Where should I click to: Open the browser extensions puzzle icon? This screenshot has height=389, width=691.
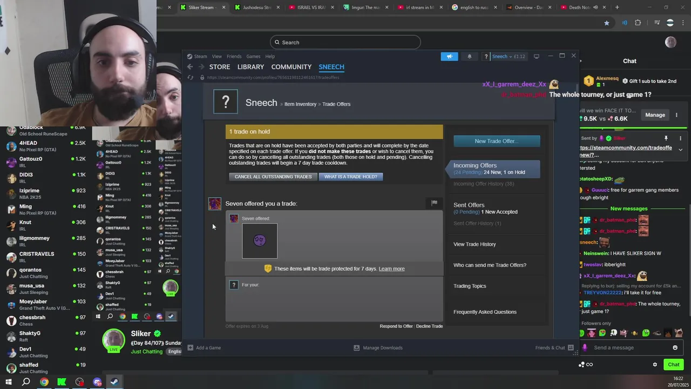(638, 23)
